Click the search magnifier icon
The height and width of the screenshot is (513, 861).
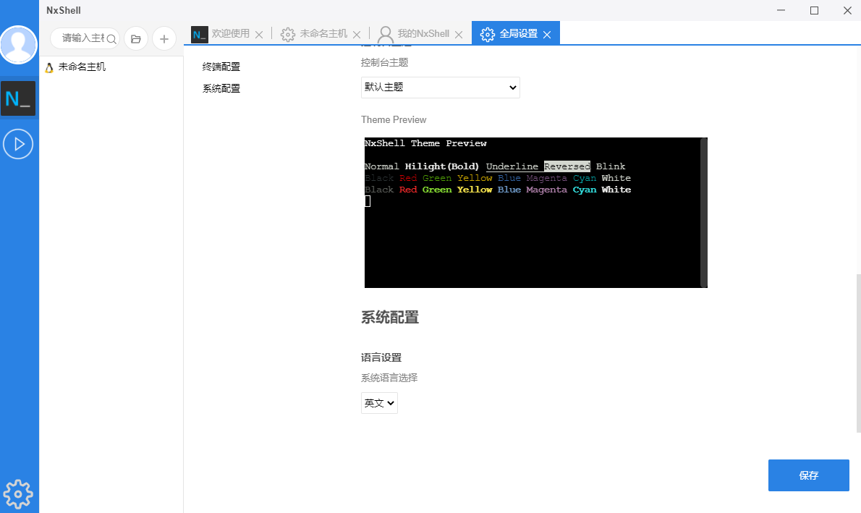click(111, 38)
